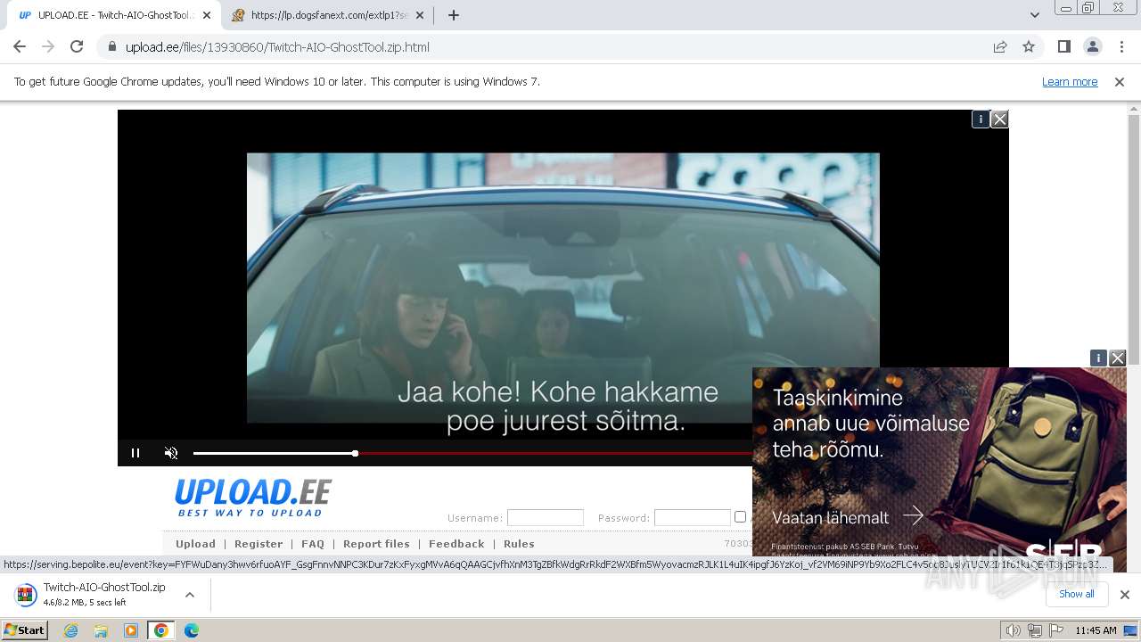The width and height of the screenshot is (1141, 642).
Task: View site information lock icon
Action: click(x=111, y=47)
